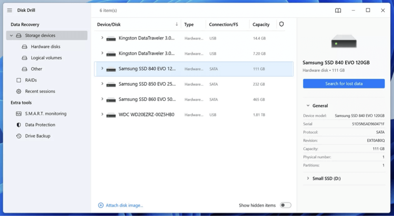394x216 pixels.
Task: Expand the Samsung SSD 840 EVO row
Action: pos(102,68)
